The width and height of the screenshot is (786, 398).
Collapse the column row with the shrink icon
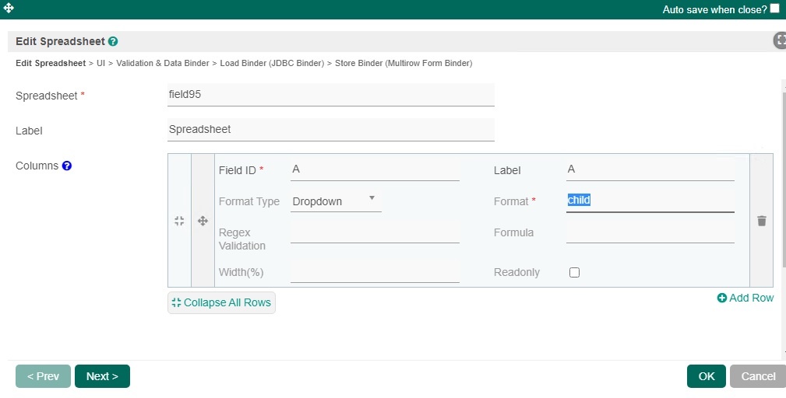click(x=179, y=221)
